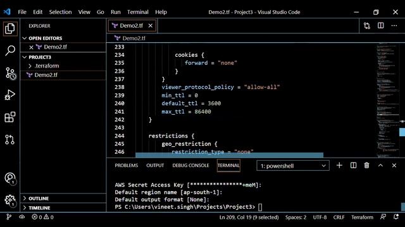Collapse the Open Editors section
The width and height of the screenshot is (405, 227).
click(63, 38)
